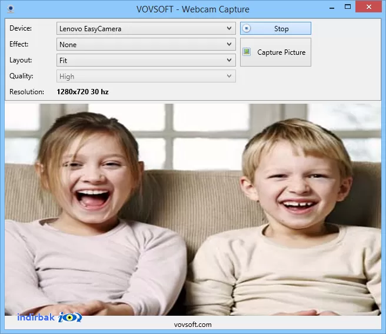Open the Layout dropdown set to Fit
386x334 pixels.
coord(146,60)
